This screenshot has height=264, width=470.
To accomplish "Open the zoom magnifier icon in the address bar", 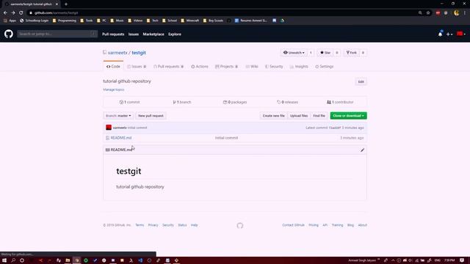I will (420, 13).
